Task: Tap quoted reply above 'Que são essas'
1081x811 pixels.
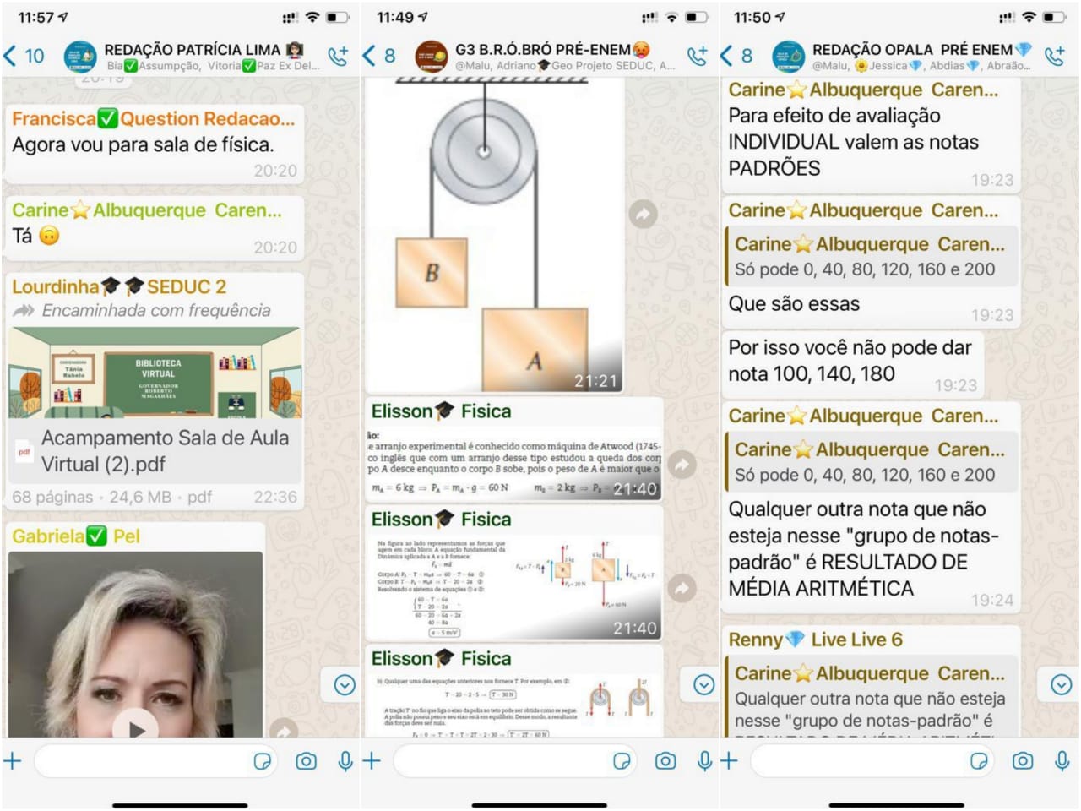Action: pyautogui.click(x=872, y=256)
